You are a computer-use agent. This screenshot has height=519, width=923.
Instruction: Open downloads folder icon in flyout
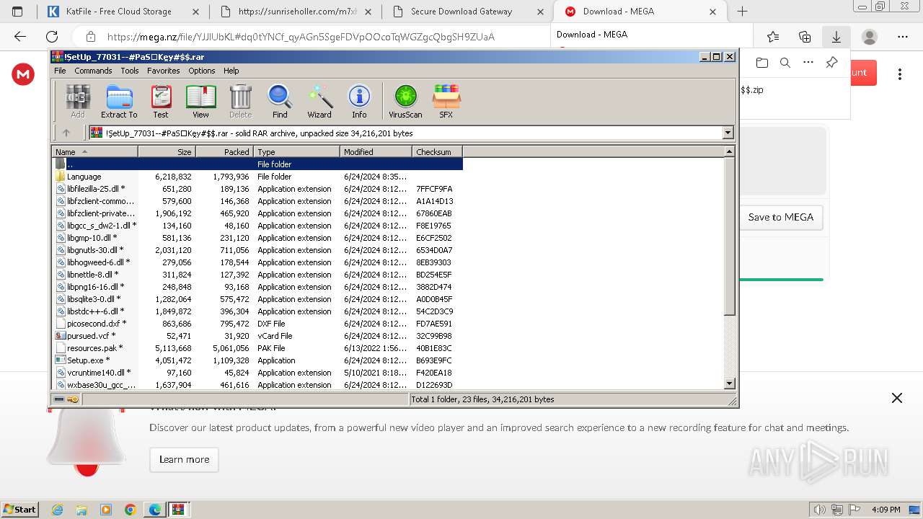coord(762,63)
